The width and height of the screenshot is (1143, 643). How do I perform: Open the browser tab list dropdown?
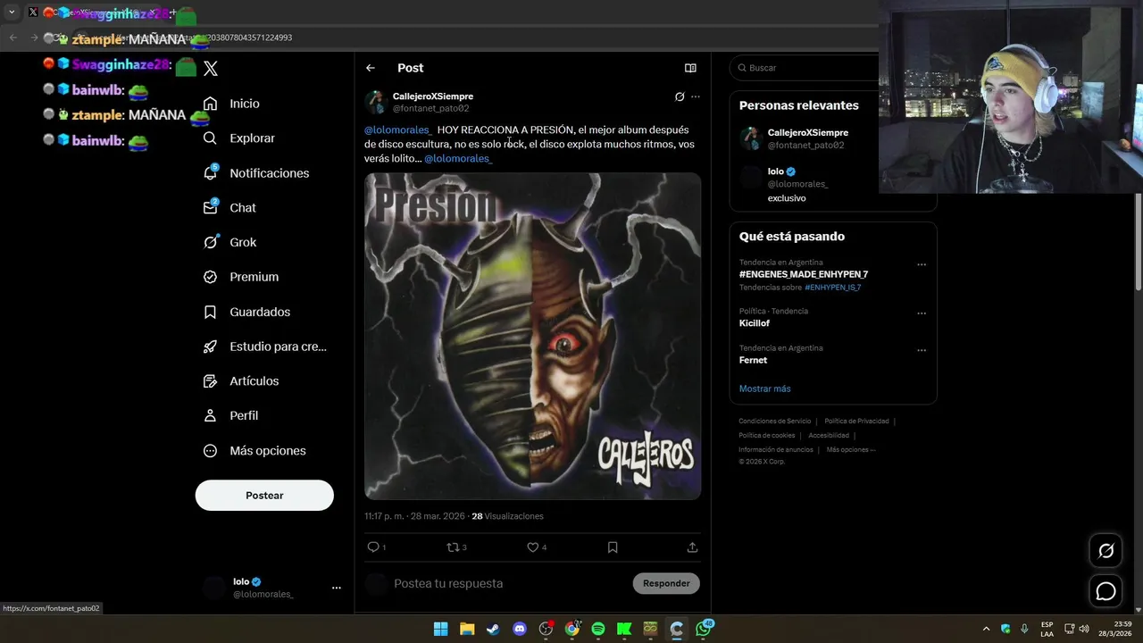coord(12,13)
